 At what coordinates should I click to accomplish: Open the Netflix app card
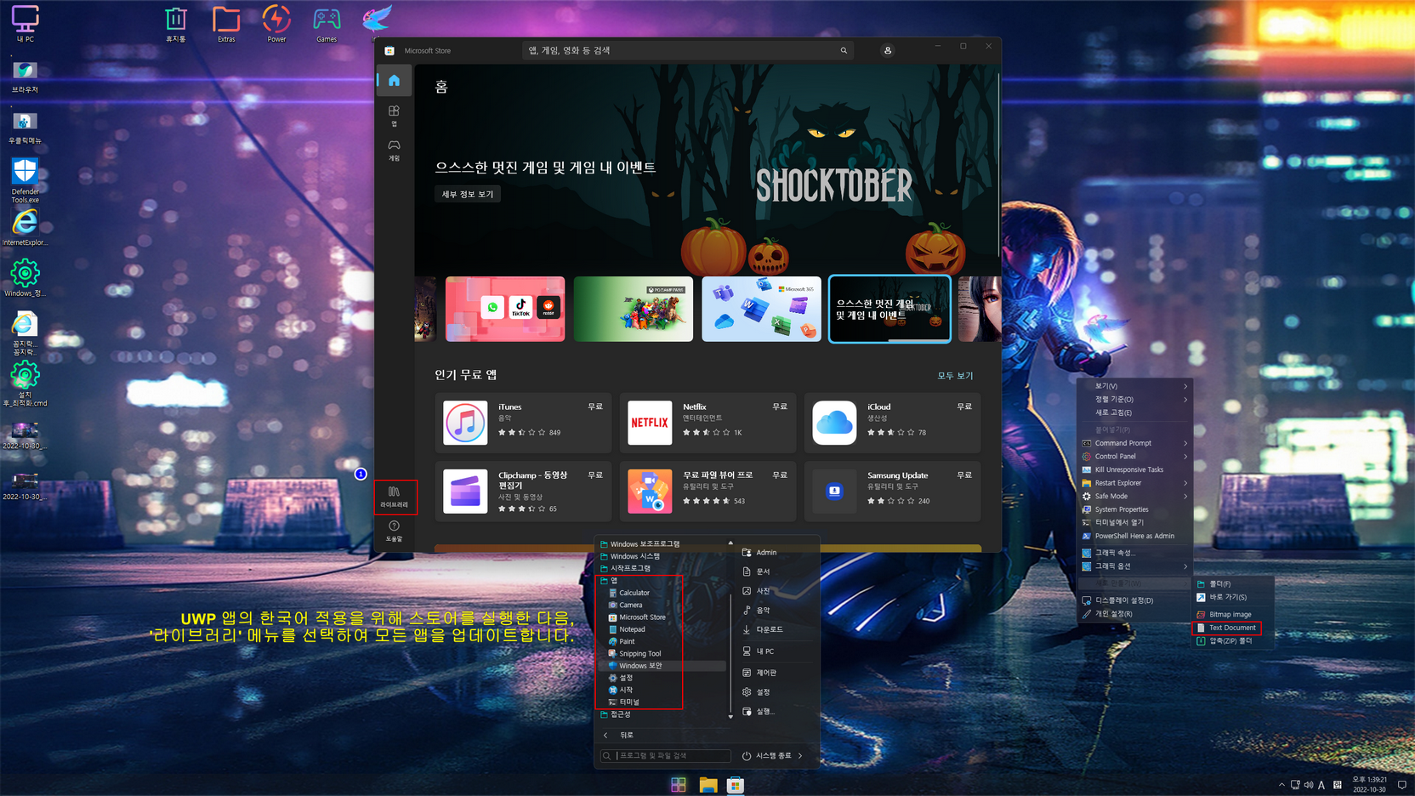[707, 423]
